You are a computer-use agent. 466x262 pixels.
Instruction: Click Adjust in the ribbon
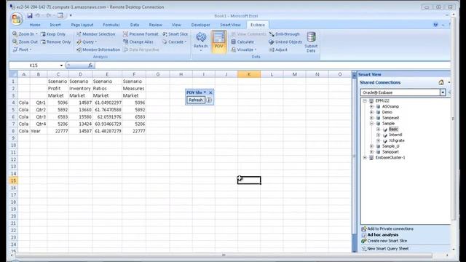click(278, 49)
